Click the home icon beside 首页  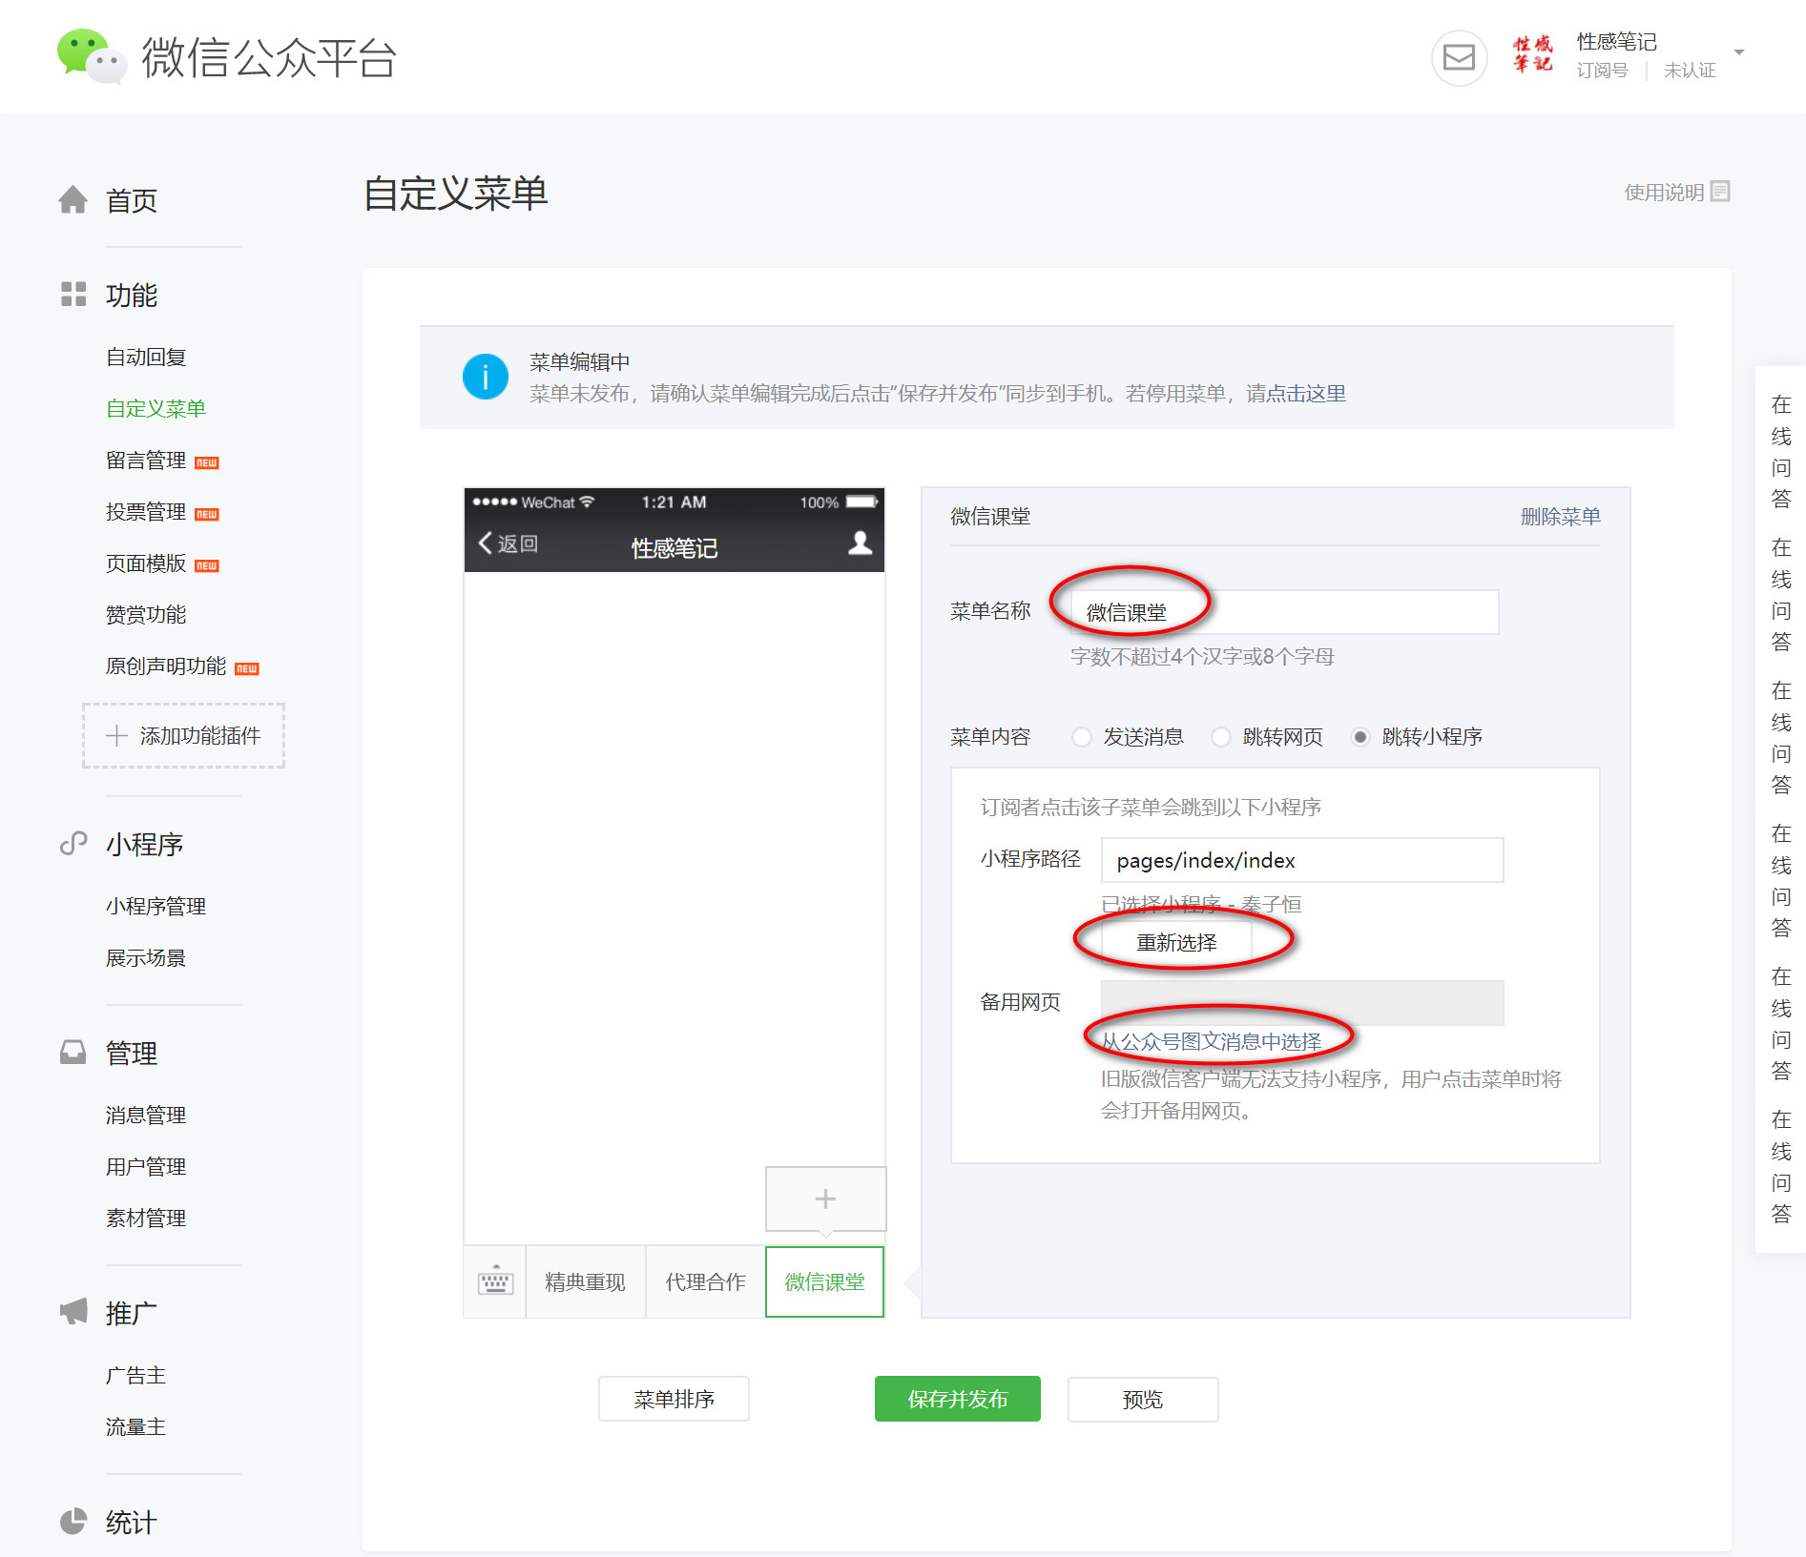pyautogui.click(x=73, y=199)
